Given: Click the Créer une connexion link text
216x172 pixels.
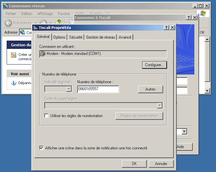Looking at the screenshot, I should 25,57.
